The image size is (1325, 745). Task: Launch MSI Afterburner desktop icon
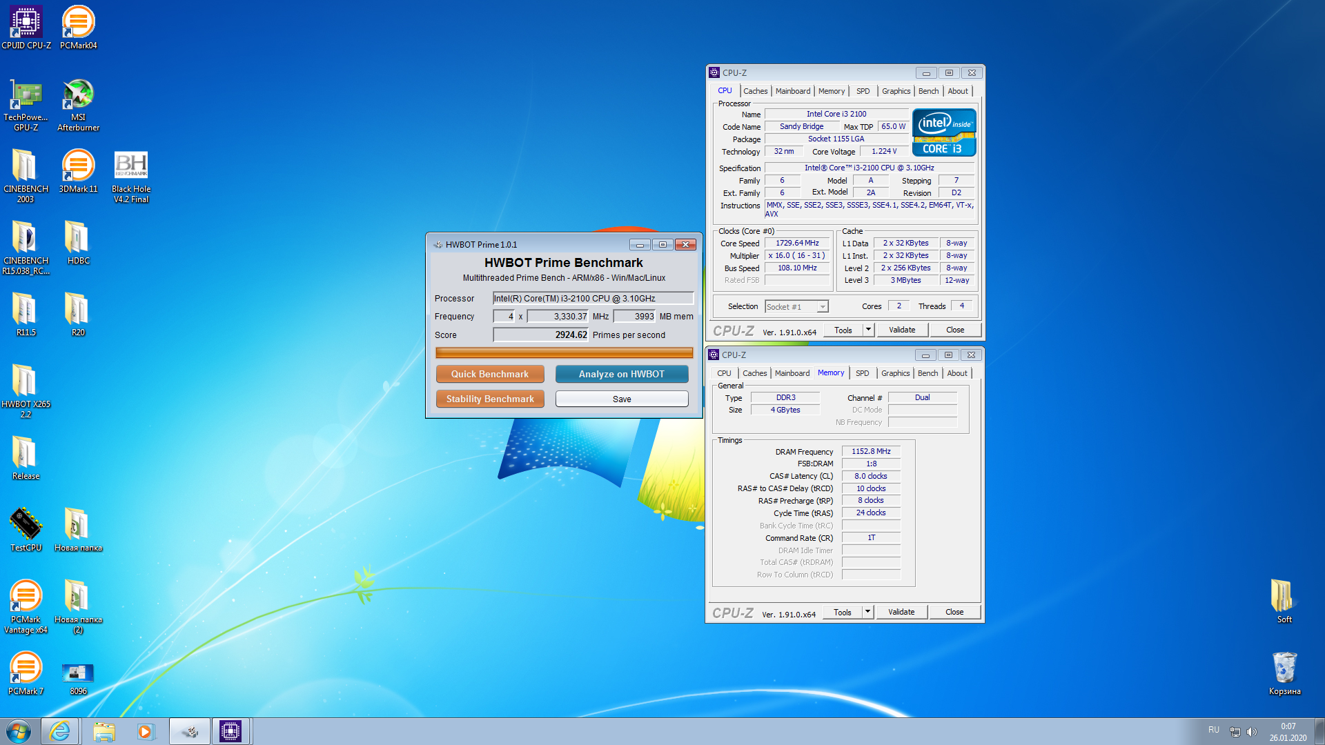tap(78, 105)
